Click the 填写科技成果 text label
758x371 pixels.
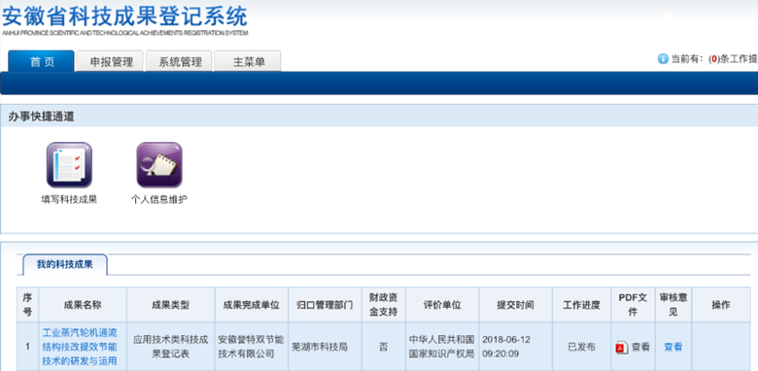[69, 199]
